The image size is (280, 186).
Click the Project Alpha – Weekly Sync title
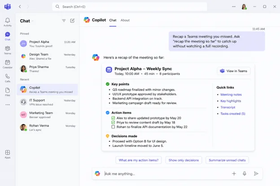(x=143, y=69)
